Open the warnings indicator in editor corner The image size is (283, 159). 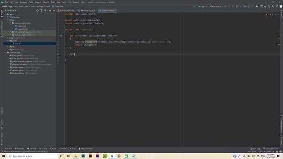click(x=270, y=15)
